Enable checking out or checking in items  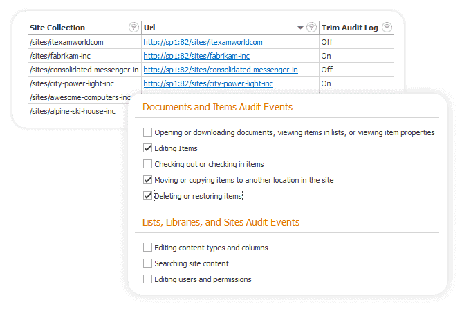pyautogui.click(x=147, y=164)
